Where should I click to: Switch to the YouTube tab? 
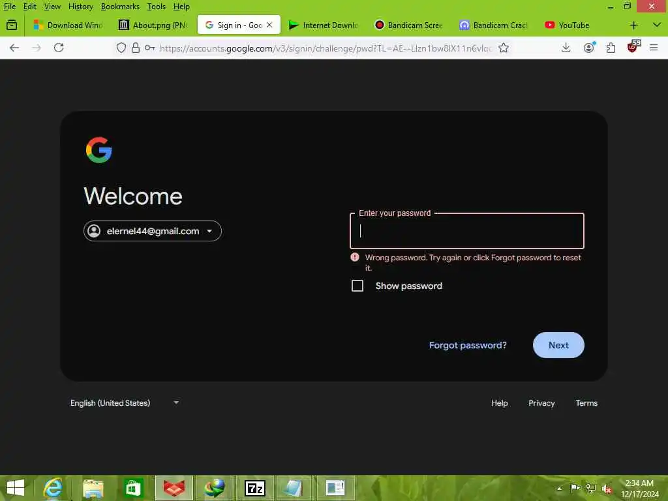(x=579, y=25)
